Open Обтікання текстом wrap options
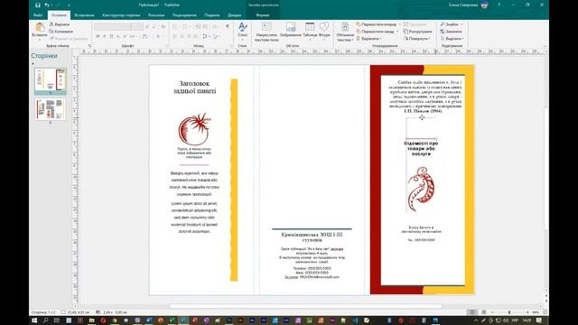Image resolution: width=578 pixels, height=325 pixels. tap(345, 32)
